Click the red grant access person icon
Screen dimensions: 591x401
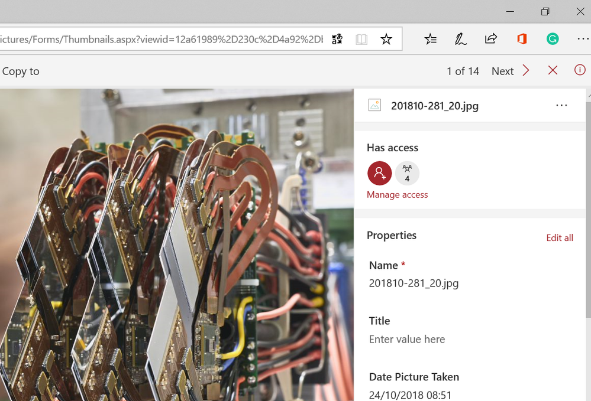pyautogui.click(x=380, y=173)
